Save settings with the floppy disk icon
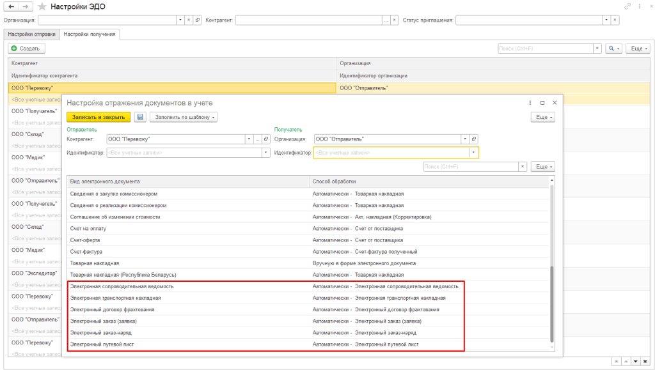The width and height of the screenshot is (655, 370). 140,117
